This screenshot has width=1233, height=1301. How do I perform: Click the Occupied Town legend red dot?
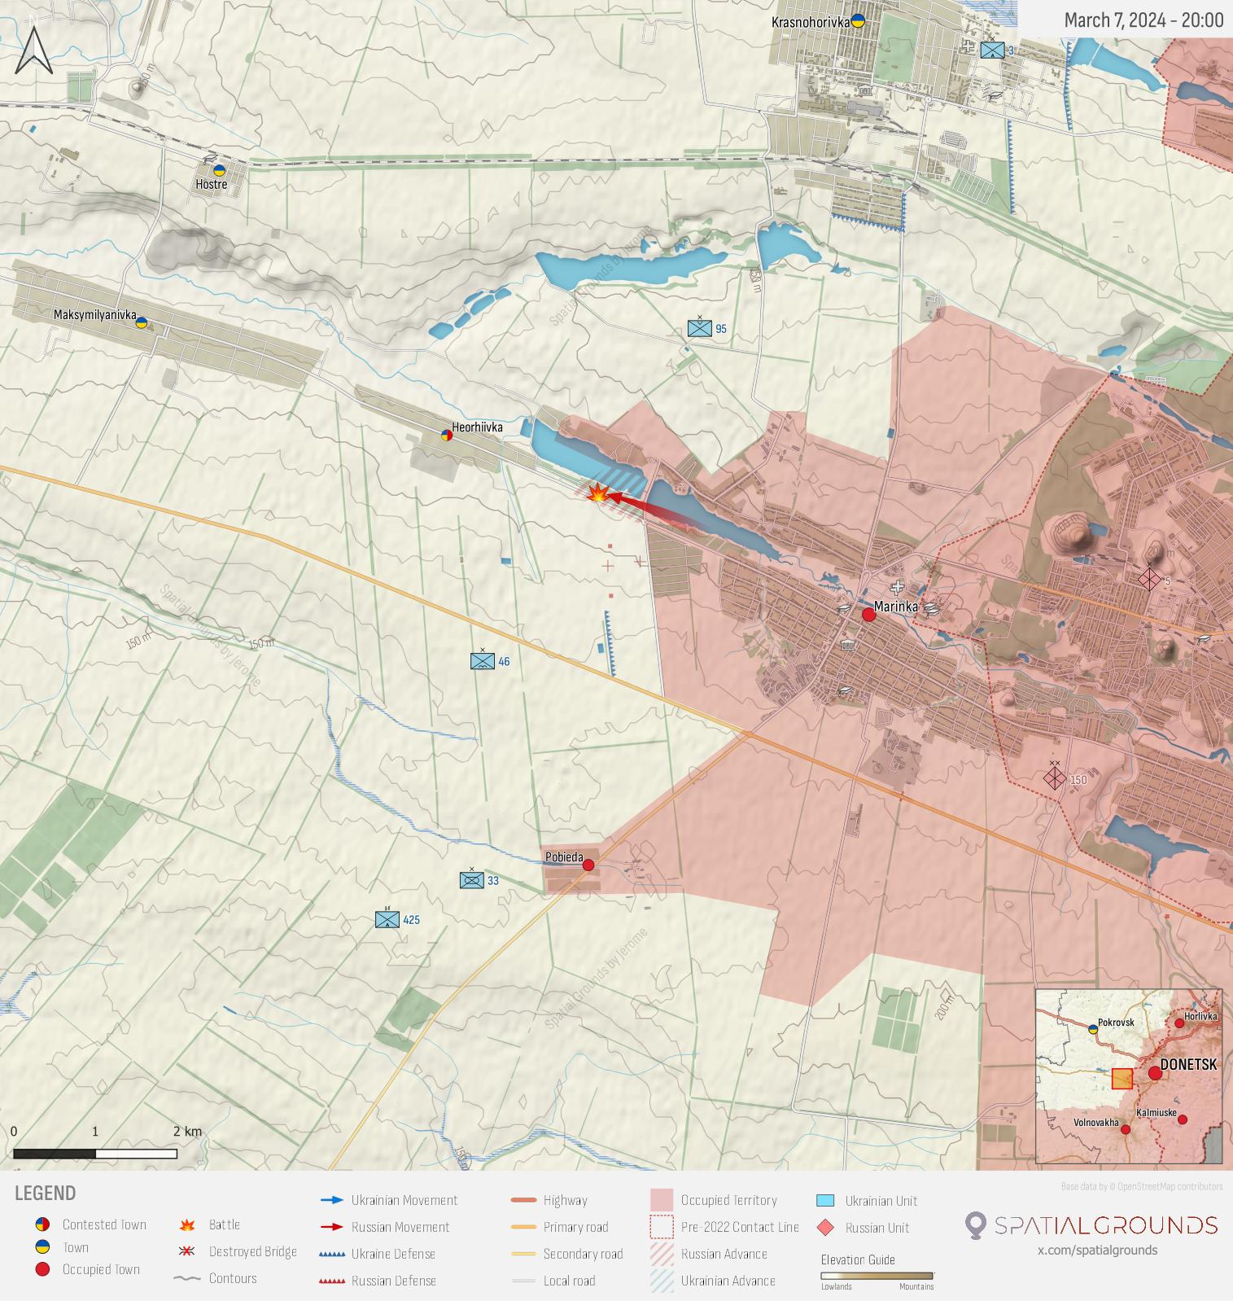[x=42, y=1269]
